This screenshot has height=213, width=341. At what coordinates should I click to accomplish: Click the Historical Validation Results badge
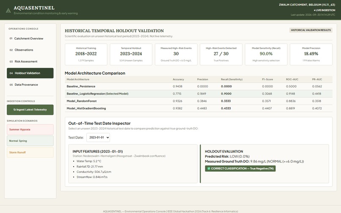[311, 30]
